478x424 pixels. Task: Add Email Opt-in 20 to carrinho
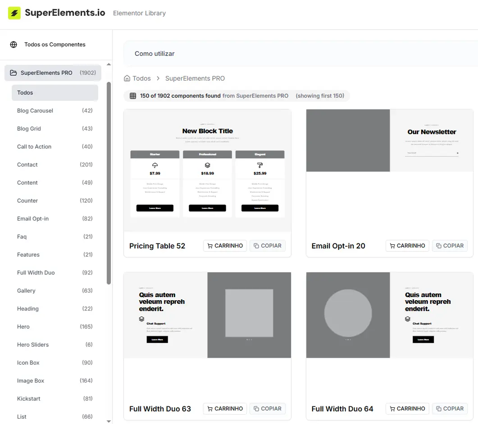pyautogui.click(x=407, y=246)
